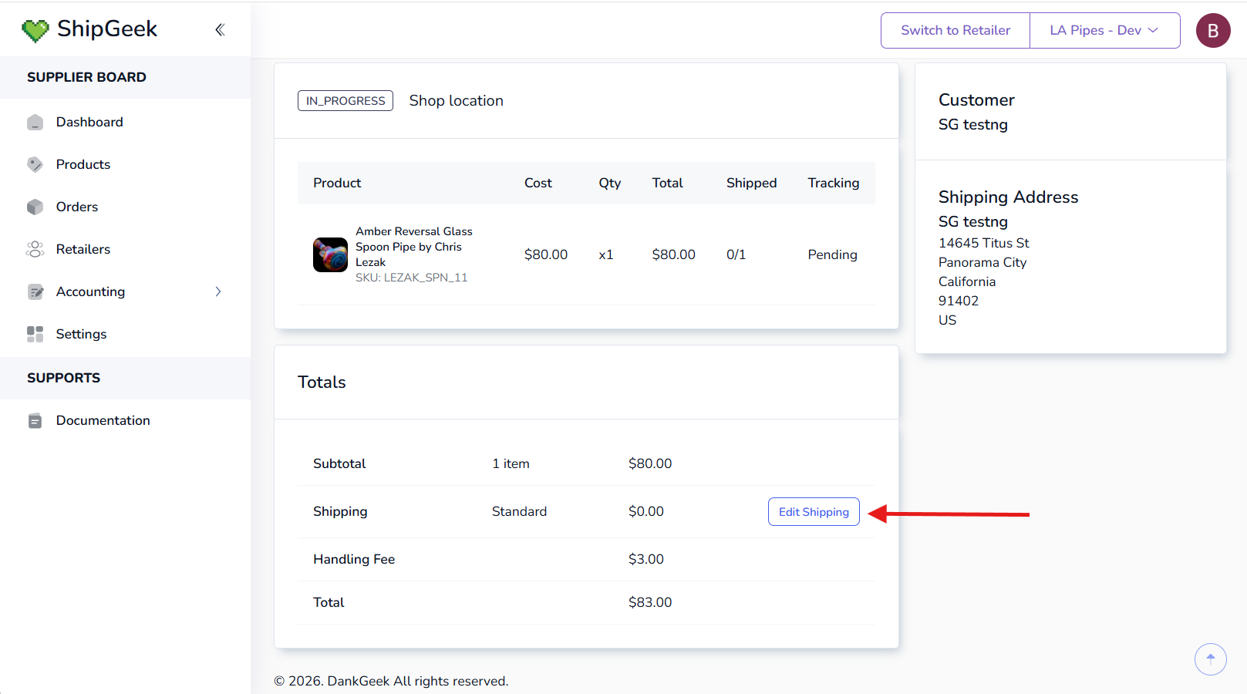The image size is (1247, 694).
Task: Click the Panorama City address line
Action: 982,262
